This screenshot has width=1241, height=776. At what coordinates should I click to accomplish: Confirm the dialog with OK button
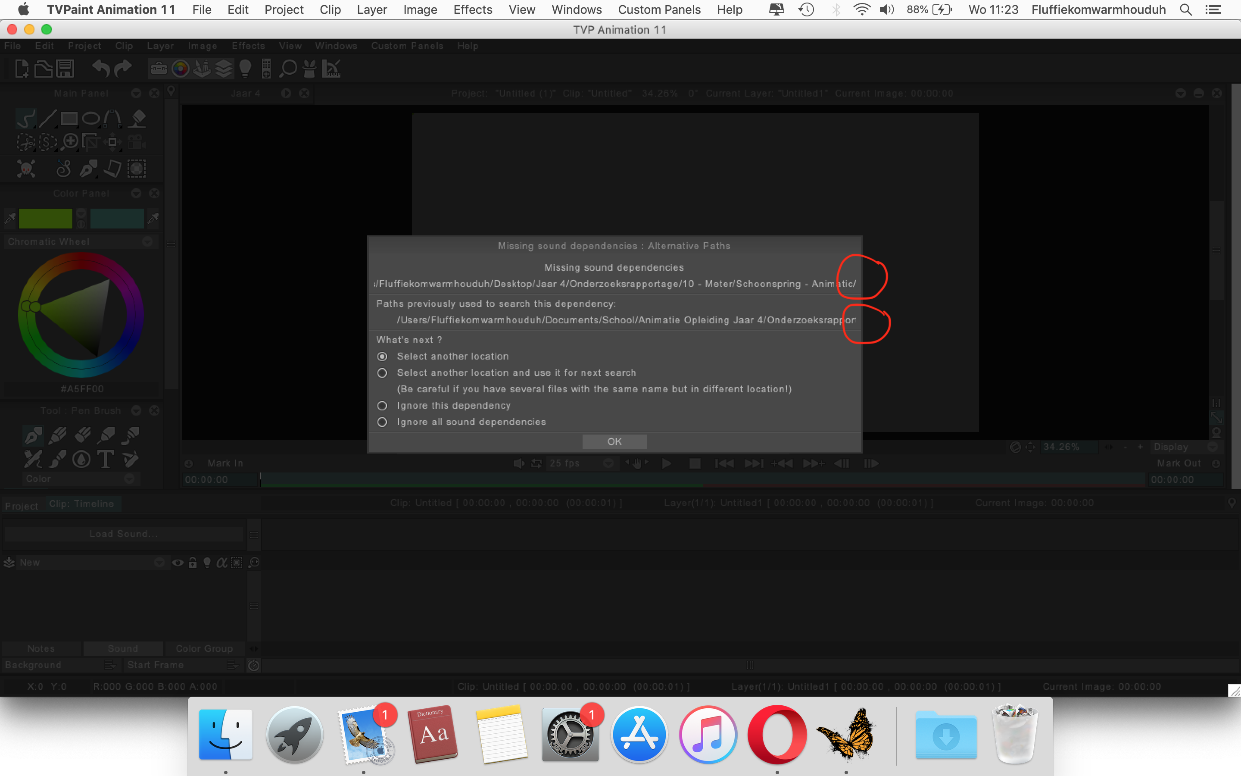[x=614, y=441]
